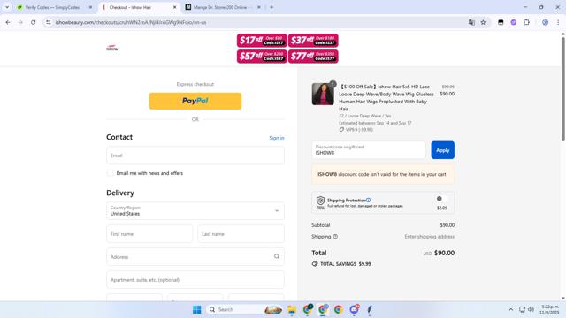
Task: Click the address field search icon
Action: click(277, 257)
